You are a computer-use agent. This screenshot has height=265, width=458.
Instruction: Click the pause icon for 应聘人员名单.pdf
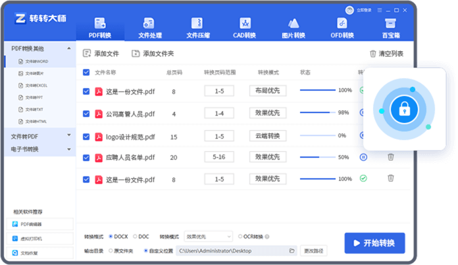tap(363, 157)
